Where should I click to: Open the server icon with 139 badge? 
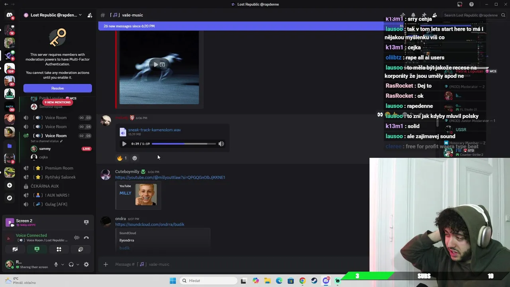coord(10,68)
